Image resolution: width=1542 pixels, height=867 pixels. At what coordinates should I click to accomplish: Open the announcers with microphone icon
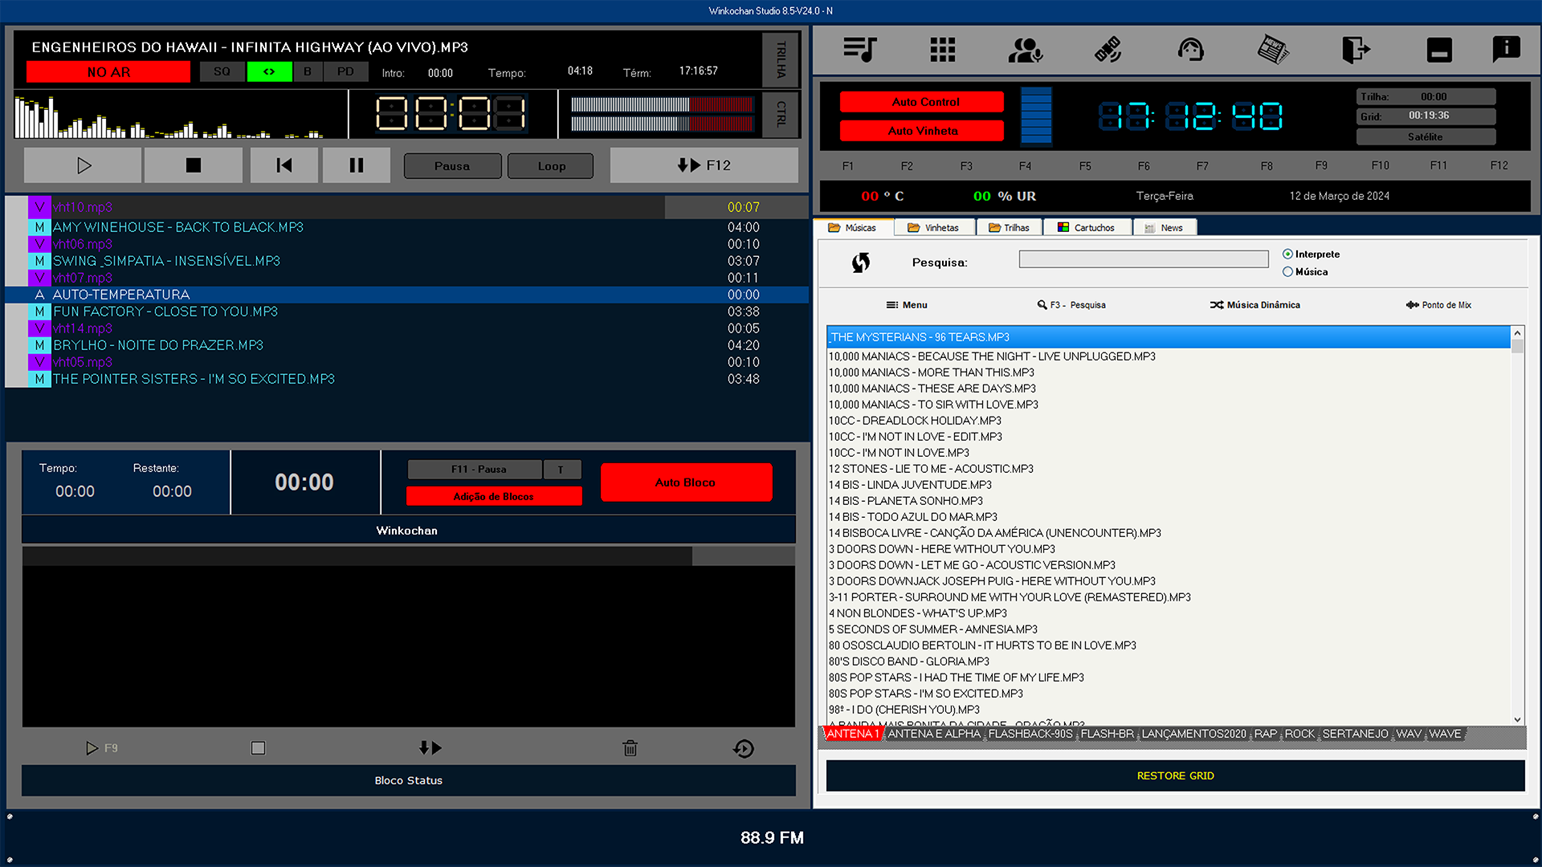(x=1026, y=50)
